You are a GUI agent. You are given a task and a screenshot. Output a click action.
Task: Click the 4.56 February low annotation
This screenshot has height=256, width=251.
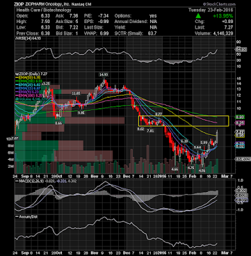pyautogui.click(x=202, y=171)
